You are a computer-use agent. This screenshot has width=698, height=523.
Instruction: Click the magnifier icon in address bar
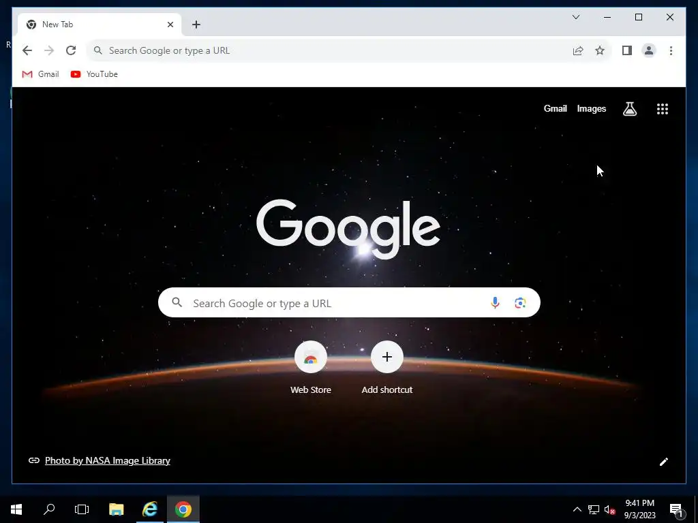tap(98, 50)
